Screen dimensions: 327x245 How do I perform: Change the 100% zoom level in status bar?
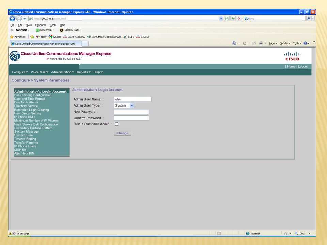point(302,233)
